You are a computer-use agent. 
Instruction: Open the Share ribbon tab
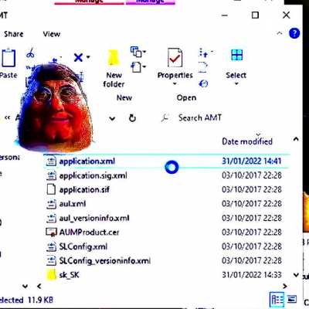[14, 34]
